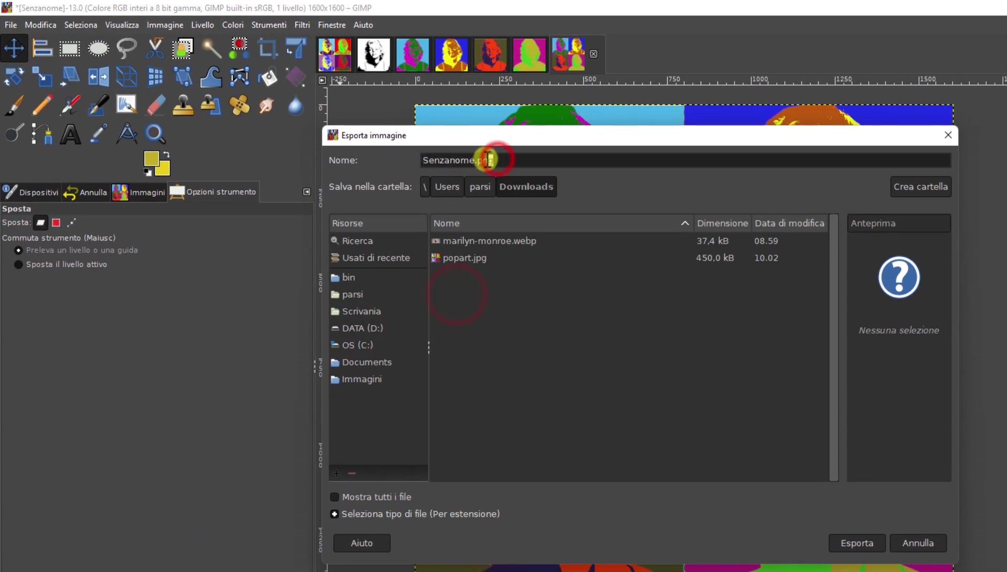Select the Airbrush tool
Image resolution: width=1007 pixels, height=572 pixels.
pos(70,105)
